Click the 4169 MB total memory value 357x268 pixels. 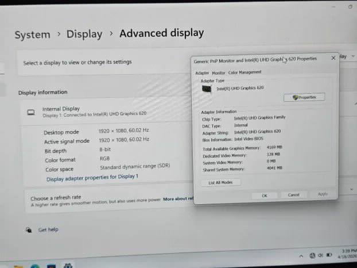[x=274, y=147]
